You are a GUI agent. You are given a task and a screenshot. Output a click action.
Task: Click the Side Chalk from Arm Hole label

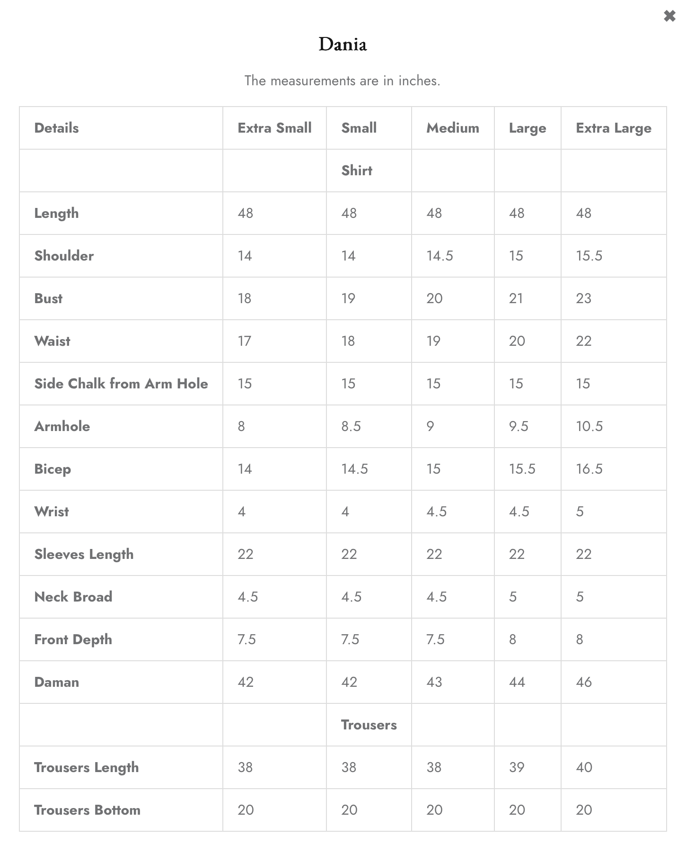(x=121, y=384)
